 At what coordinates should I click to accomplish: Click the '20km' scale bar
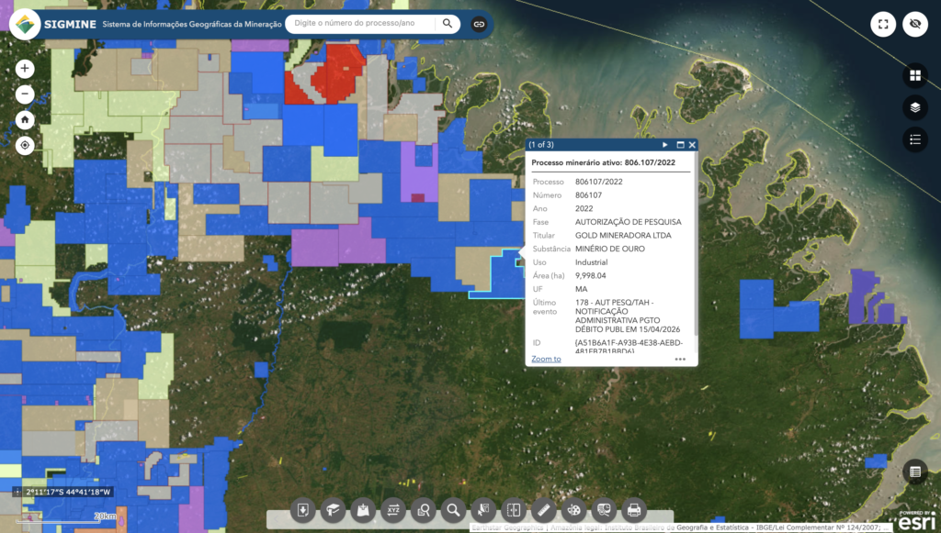(66, 517)
